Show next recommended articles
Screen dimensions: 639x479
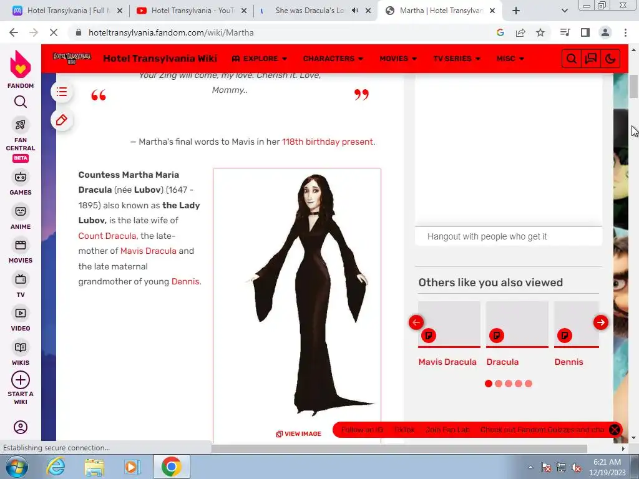click(600, 322)
